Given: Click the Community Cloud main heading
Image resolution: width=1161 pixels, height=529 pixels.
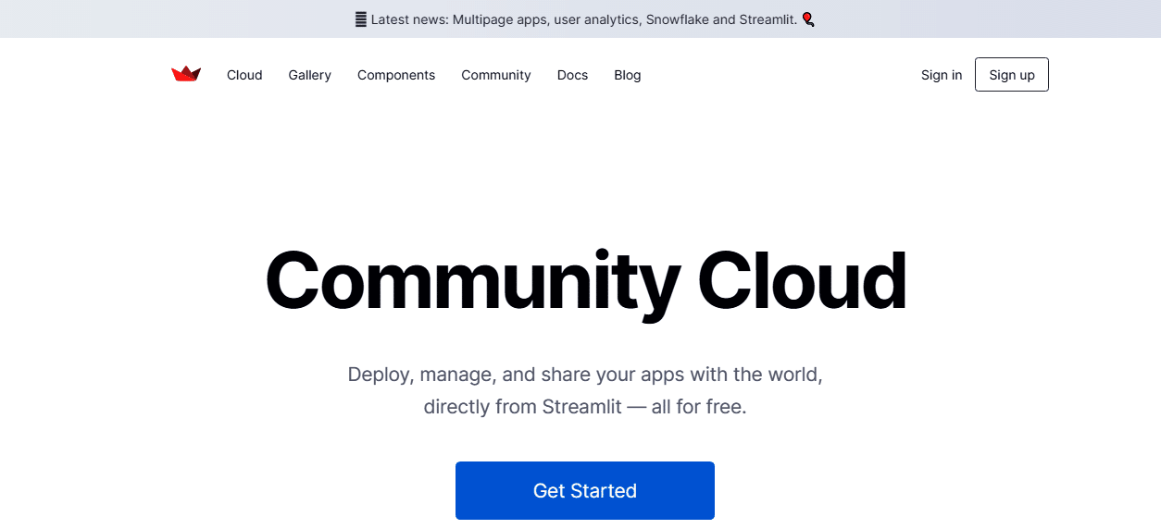Looking at the screenshot, I should pyautogui.click(x=584, y=280).
